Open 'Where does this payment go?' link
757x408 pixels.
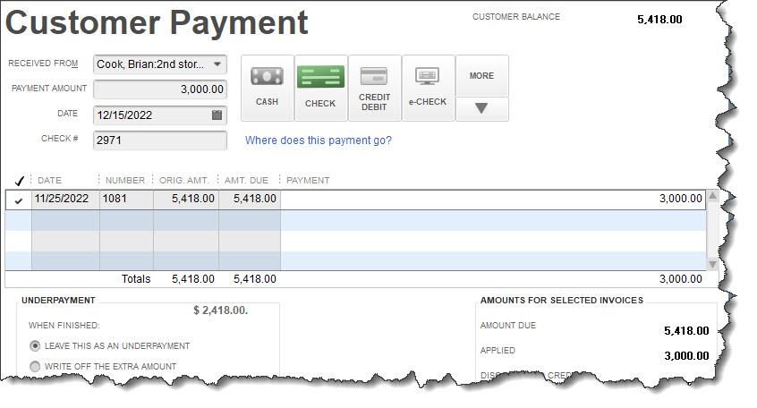[x=319, y=140]
